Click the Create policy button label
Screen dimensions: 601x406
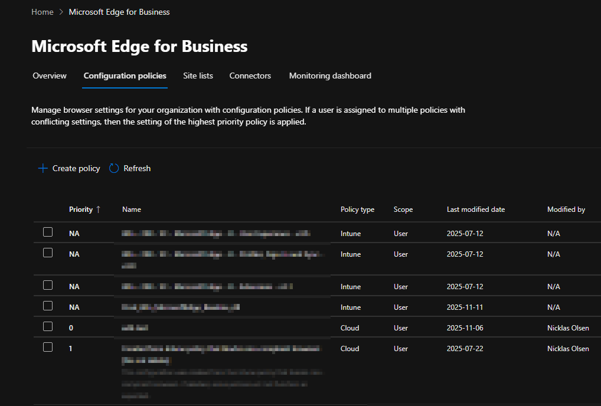[x=76, y=169]
